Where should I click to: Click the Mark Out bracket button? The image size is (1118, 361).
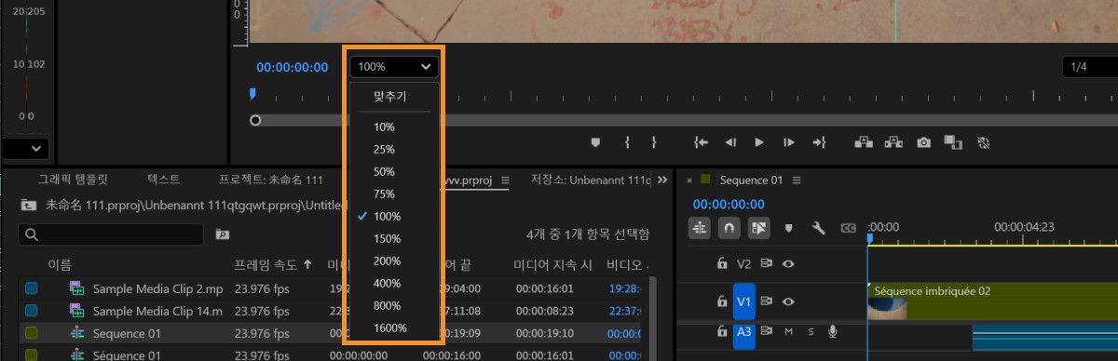point(654,142)
